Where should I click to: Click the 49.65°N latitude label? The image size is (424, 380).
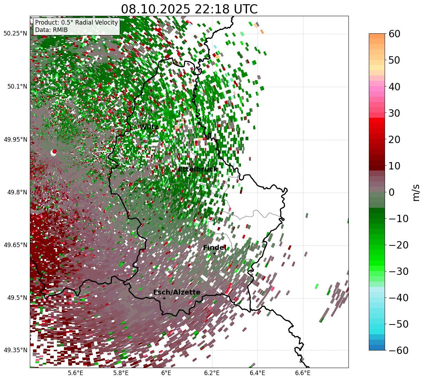[x=15, y=245]
